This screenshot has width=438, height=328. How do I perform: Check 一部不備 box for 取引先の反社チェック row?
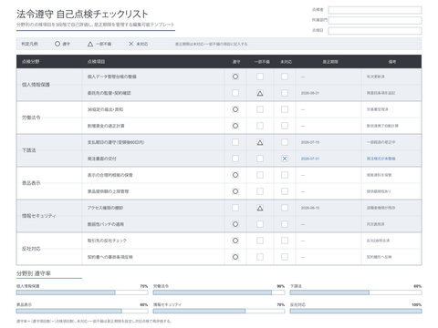point(260,241)
